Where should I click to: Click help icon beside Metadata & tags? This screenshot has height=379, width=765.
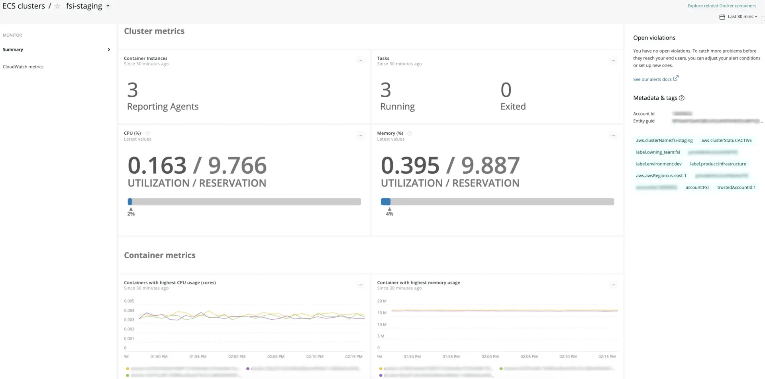[681, 98]
